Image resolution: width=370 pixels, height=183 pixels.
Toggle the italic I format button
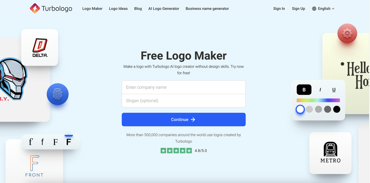pos(320,90)
